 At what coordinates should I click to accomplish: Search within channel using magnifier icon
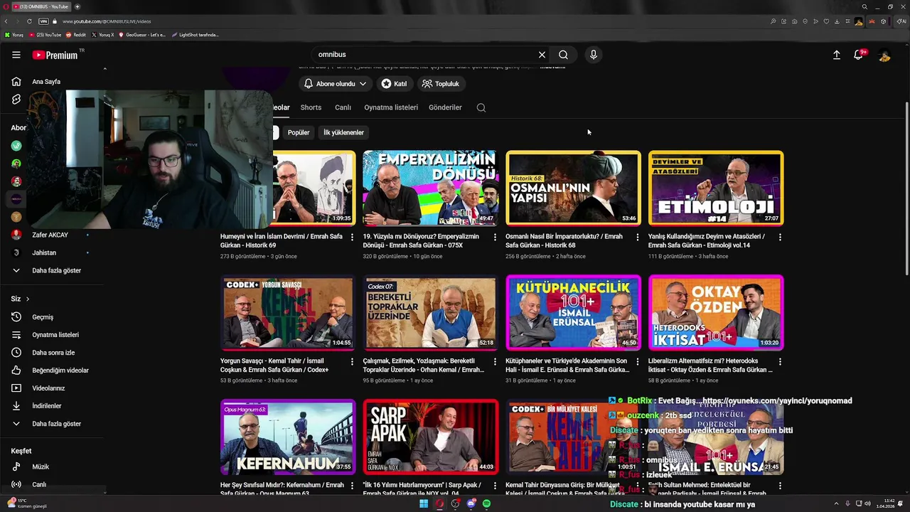coord(481,108)
